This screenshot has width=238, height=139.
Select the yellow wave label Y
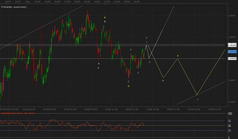click(198, 100)
